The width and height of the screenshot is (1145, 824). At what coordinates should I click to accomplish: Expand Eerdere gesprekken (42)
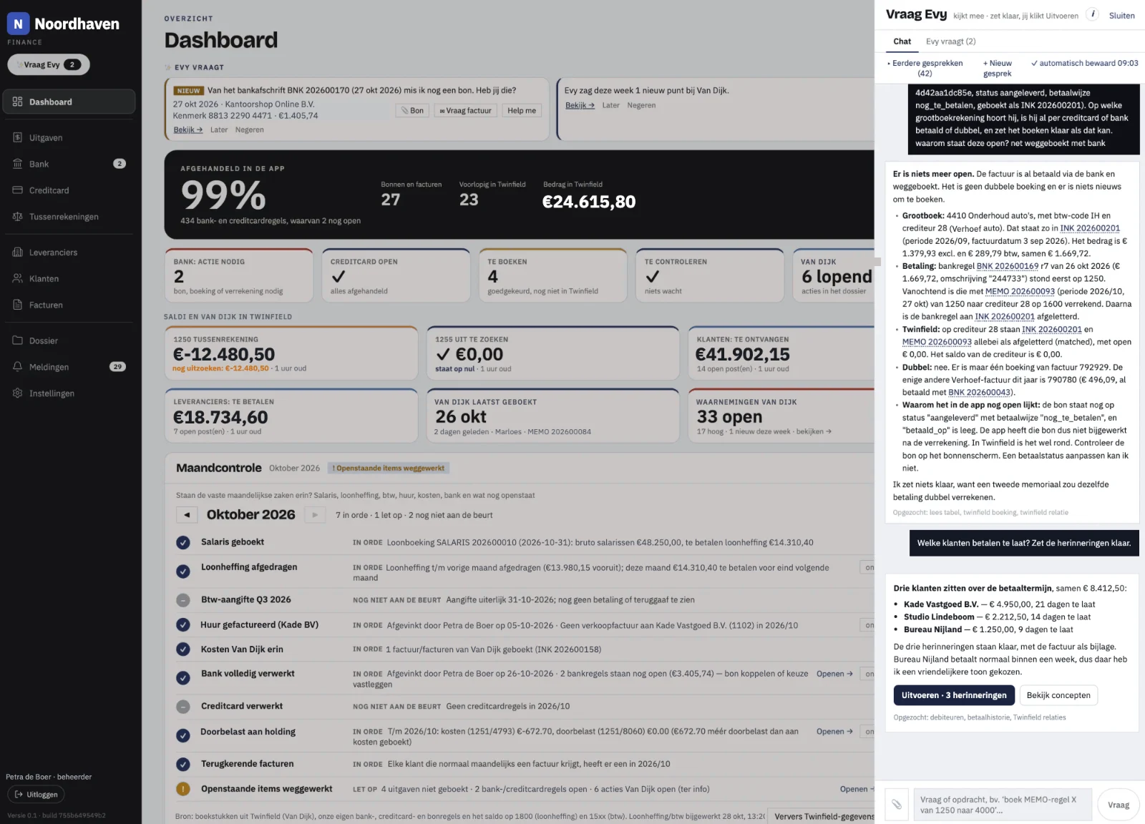[925, 68]
